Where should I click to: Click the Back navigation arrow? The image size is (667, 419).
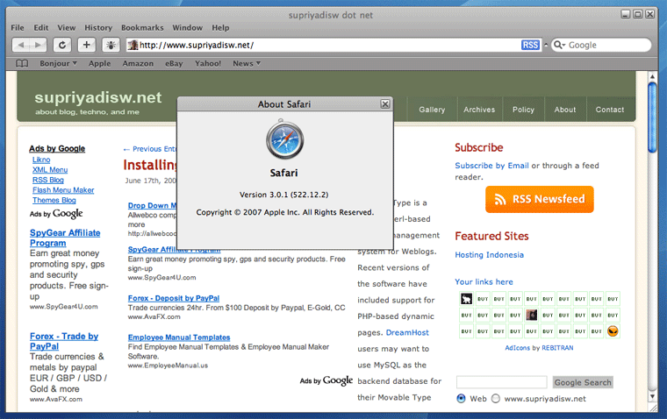pos(21,45)
